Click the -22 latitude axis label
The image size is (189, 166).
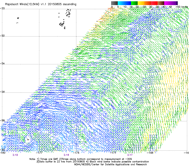coord(2,36)
